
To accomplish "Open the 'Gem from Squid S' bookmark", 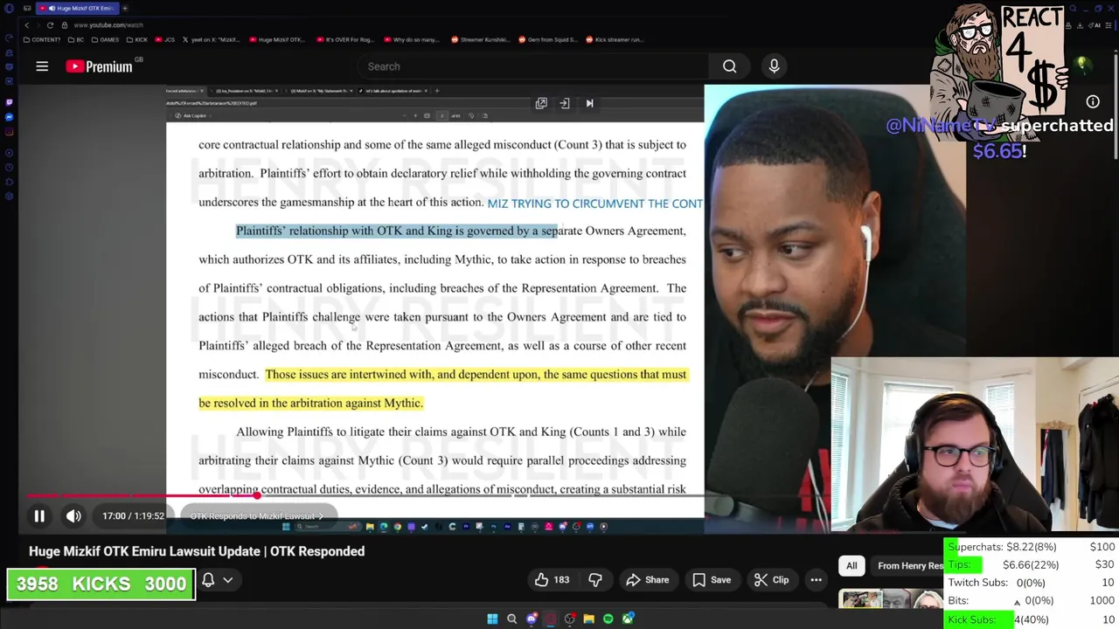I will click(550, 39).
